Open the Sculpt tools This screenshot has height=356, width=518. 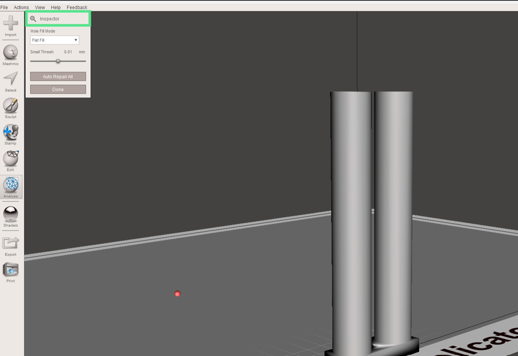[x=11, y=105]
